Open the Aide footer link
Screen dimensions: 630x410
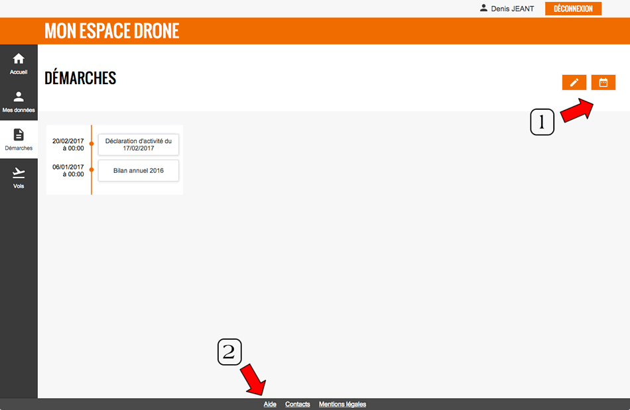click(270, 404)
